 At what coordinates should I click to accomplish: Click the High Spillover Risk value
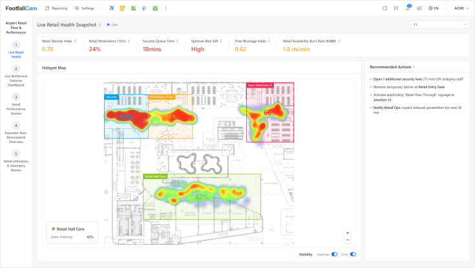[198, 49]
